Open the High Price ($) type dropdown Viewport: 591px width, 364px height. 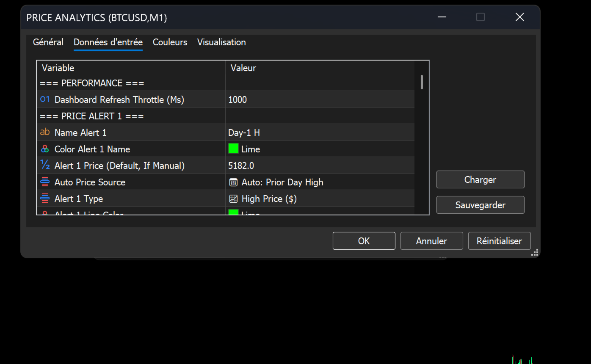pyautogui.click(x=320, y=199)
